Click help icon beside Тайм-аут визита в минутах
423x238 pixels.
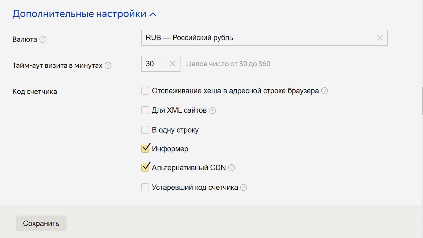point(108,65)
